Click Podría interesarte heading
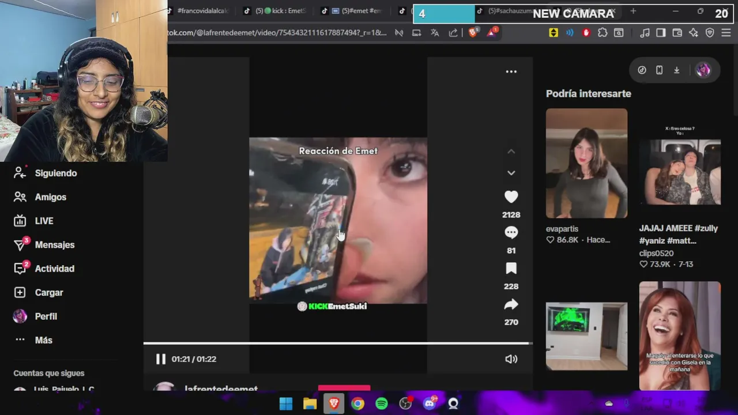Image resolution: width=738 pixels, height=415 pixels. tap(589, 93)
